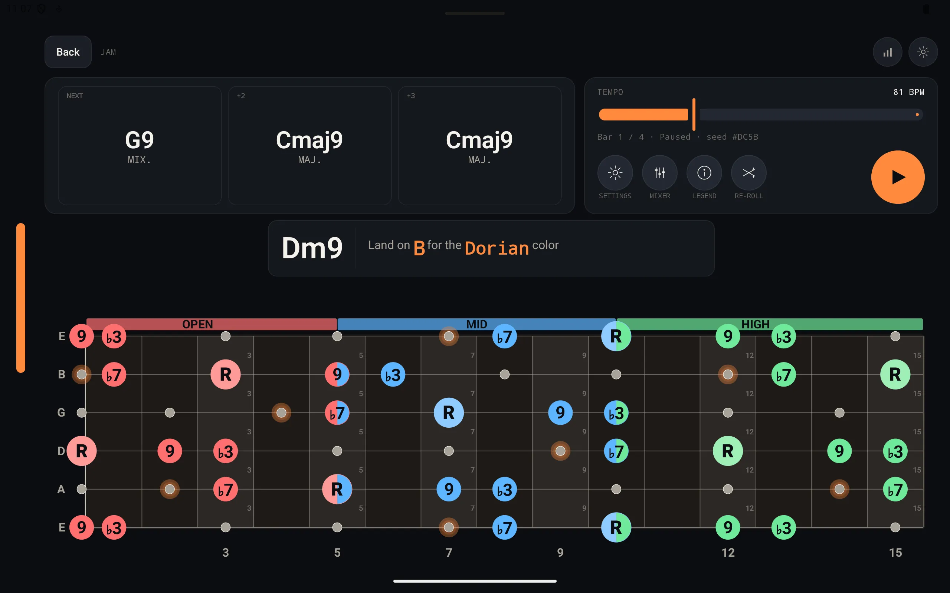Tap red b3 on high E string fret 1
Screen dimensions: 950x593
114,336
